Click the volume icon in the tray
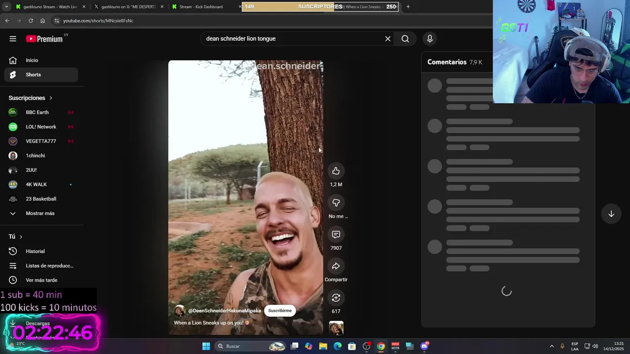The image size is (630, 354). tap(595, 346)
